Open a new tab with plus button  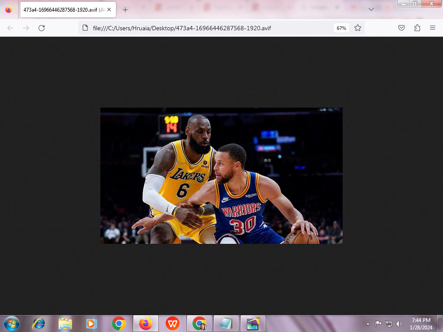coord(125,10)
